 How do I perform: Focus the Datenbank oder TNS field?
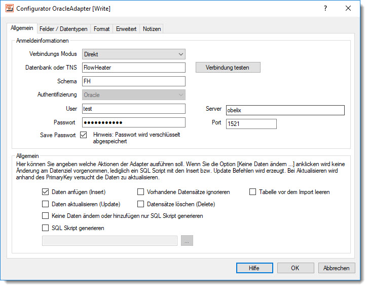(x=133, y=68)
